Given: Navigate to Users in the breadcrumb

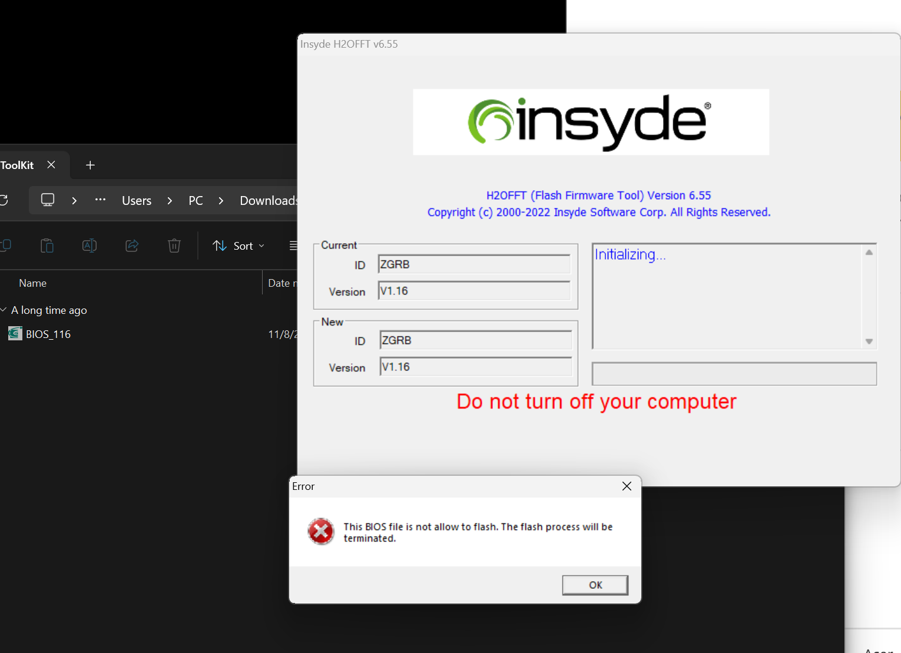Looking at the screenshot, I should (x=137, y=201).
